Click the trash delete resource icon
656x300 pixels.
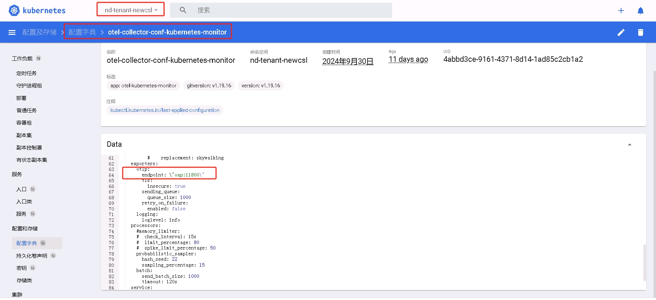641,32
